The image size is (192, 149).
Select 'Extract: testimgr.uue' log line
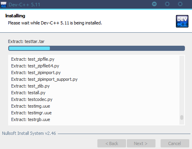[31, 113]
